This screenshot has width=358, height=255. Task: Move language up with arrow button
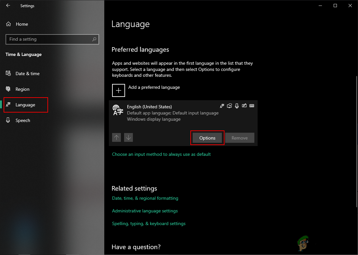pos(116,137)
